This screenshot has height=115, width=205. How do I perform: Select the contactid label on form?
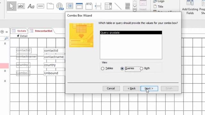coord(24,50)
